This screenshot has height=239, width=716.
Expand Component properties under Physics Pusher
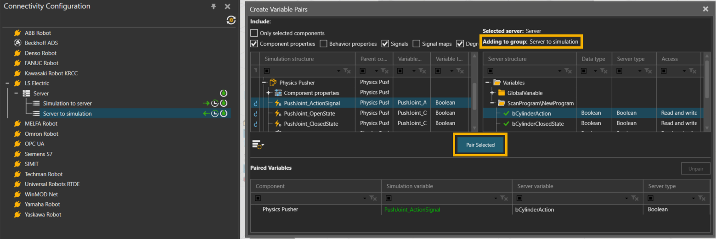(x=268, y=93)
